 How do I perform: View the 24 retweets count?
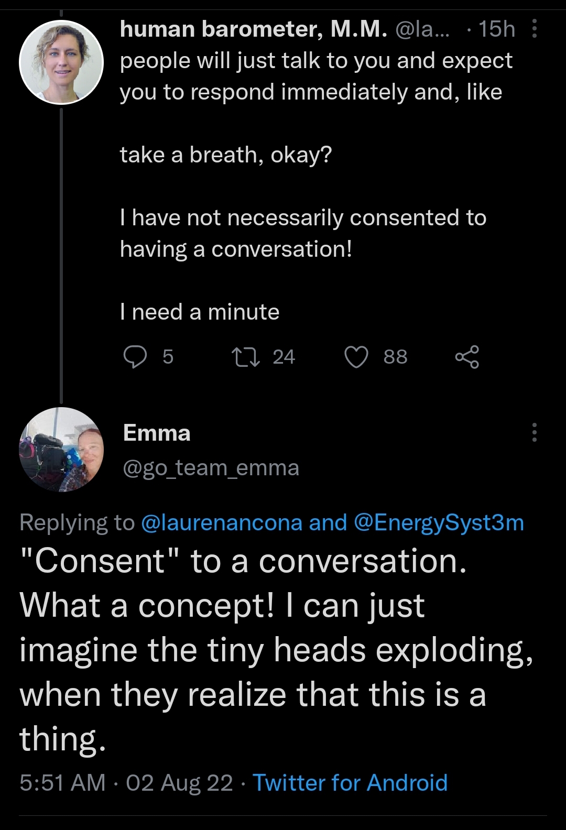pos(284,357)
